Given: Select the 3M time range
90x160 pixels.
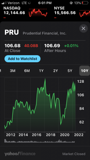Looking at the screenshot, I should pyautogui.click(x=13, y=71).
